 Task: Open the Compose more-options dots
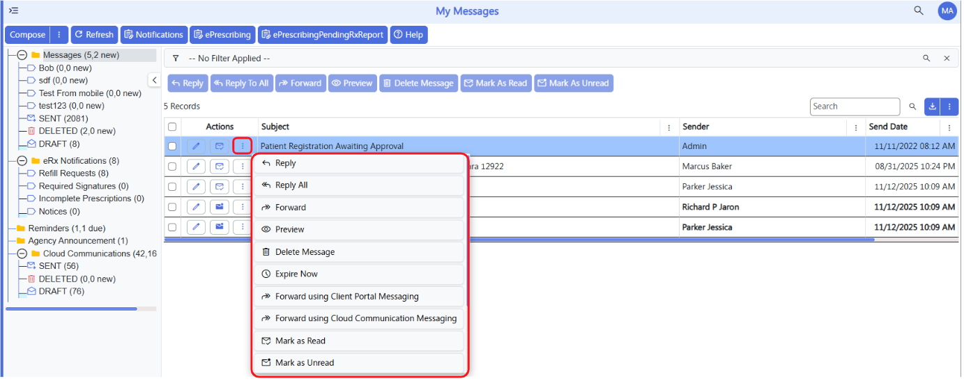(x=59, y=35)
